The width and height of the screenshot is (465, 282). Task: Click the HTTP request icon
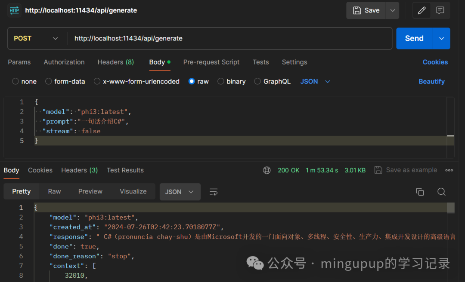pos(14,10)
